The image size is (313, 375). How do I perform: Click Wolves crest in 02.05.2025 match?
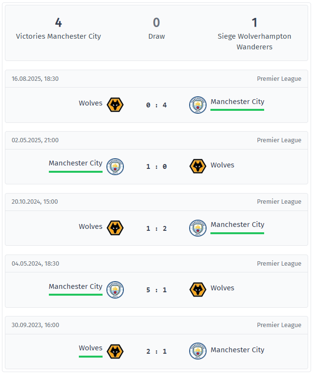pos(198,166)
